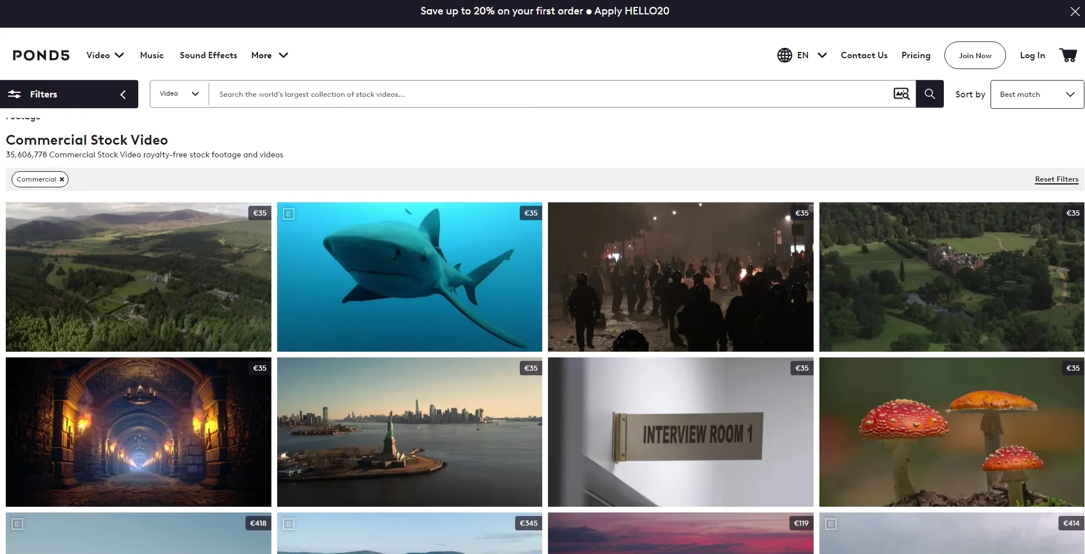Screen dimensions: 1085x554
Task: Open the Video search type dropdown
Action: click(x=179, y=94)
